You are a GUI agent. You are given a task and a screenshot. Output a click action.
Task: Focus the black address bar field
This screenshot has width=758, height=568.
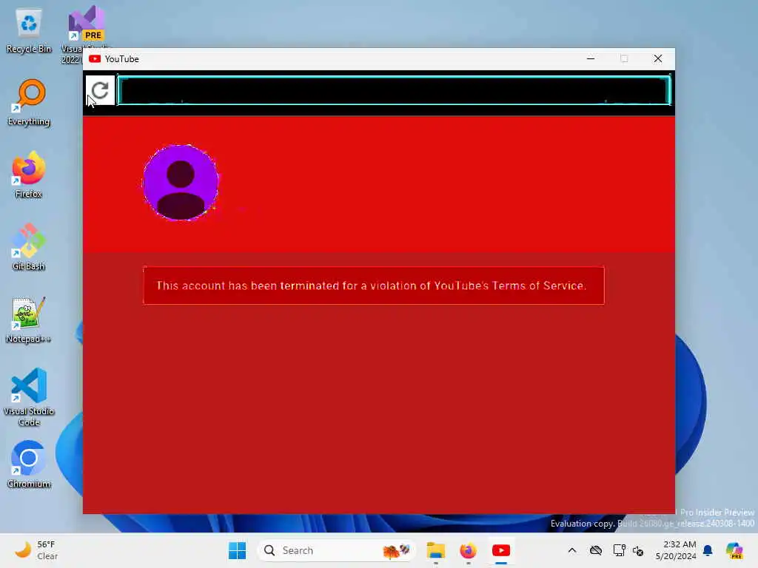(x=394, y=90)
